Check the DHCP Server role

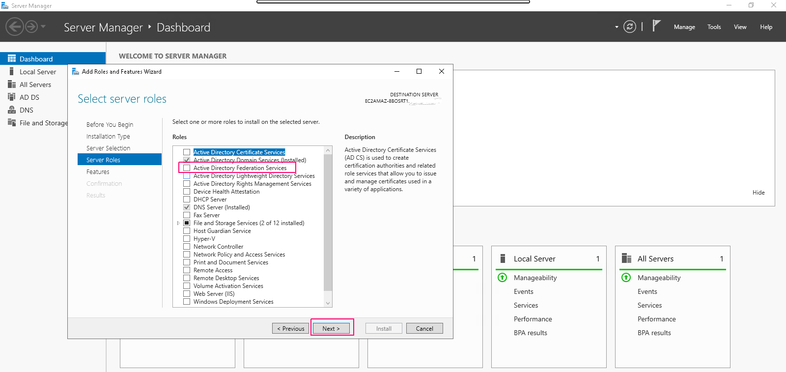click(187, 200)
